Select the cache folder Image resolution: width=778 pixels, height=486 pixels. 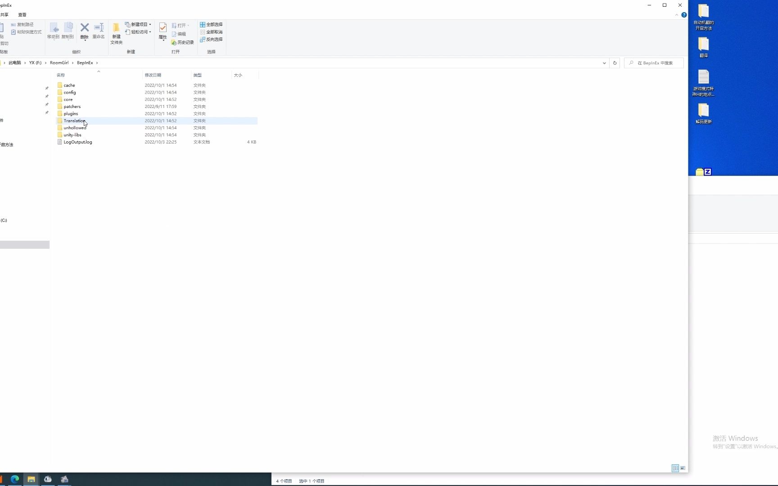[157, 85]
